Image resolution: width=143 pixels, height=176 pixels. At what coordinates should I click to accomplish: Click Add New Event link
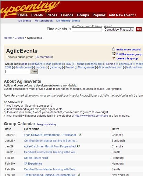tap(123, 15)
